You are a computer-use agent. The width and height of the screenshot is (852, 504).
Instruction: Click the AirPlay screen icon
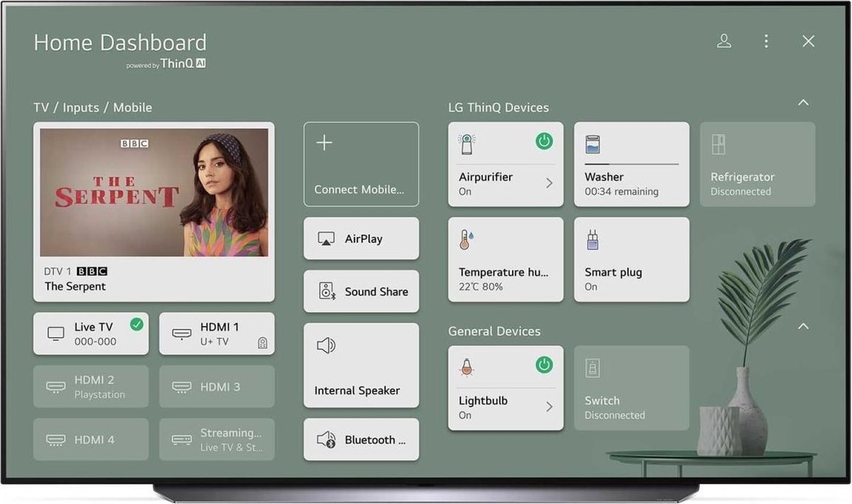click(326, 239)
